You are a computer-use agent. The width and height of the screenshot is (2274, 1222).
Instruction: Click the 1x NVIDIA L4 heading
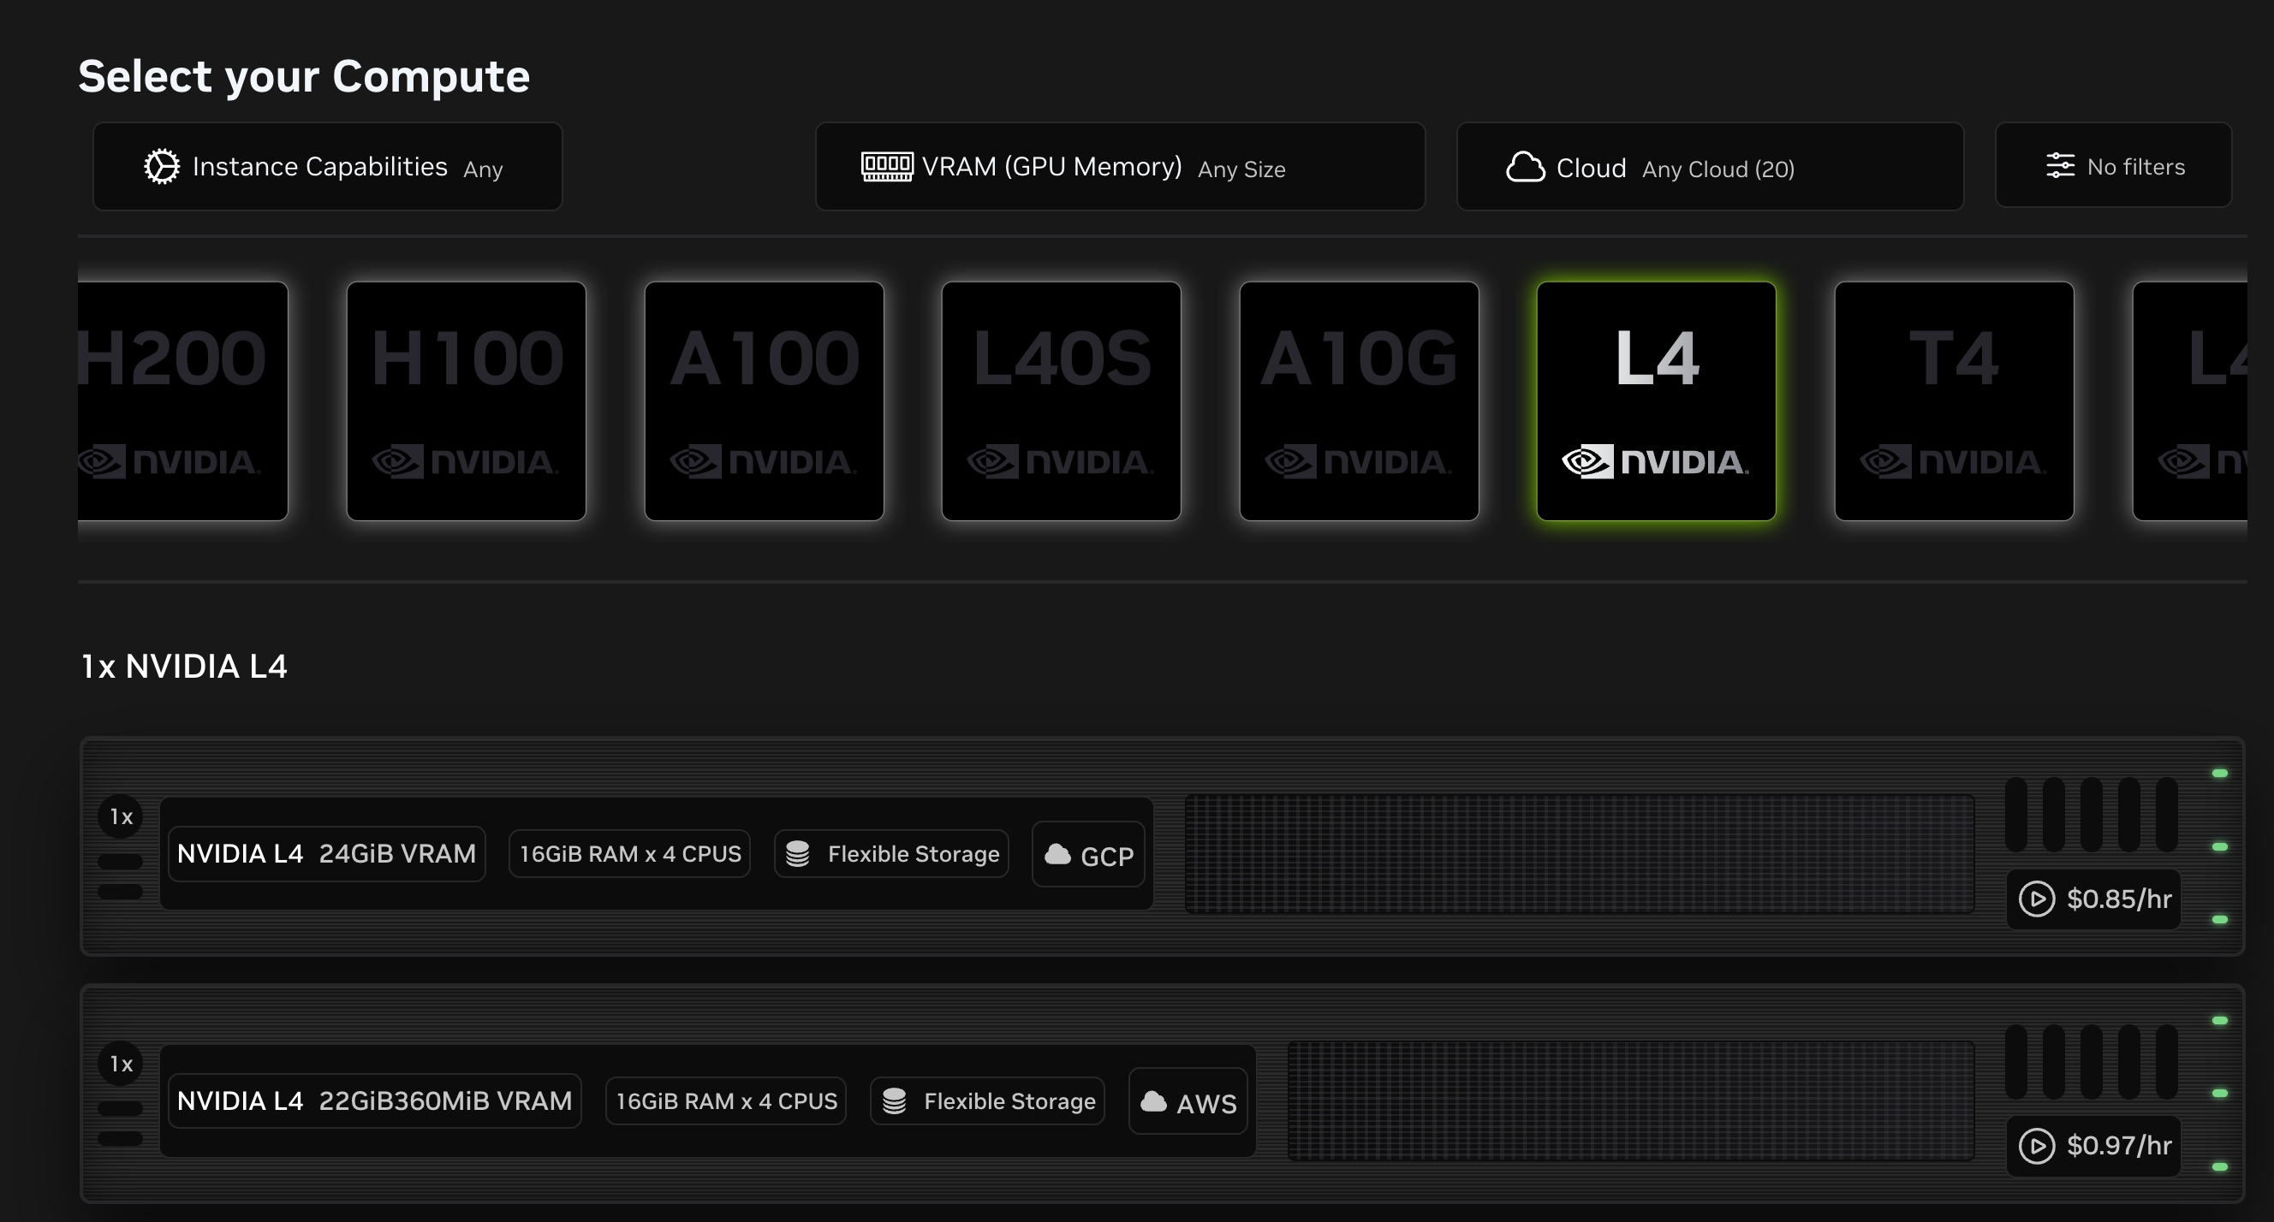pos(184,667)
